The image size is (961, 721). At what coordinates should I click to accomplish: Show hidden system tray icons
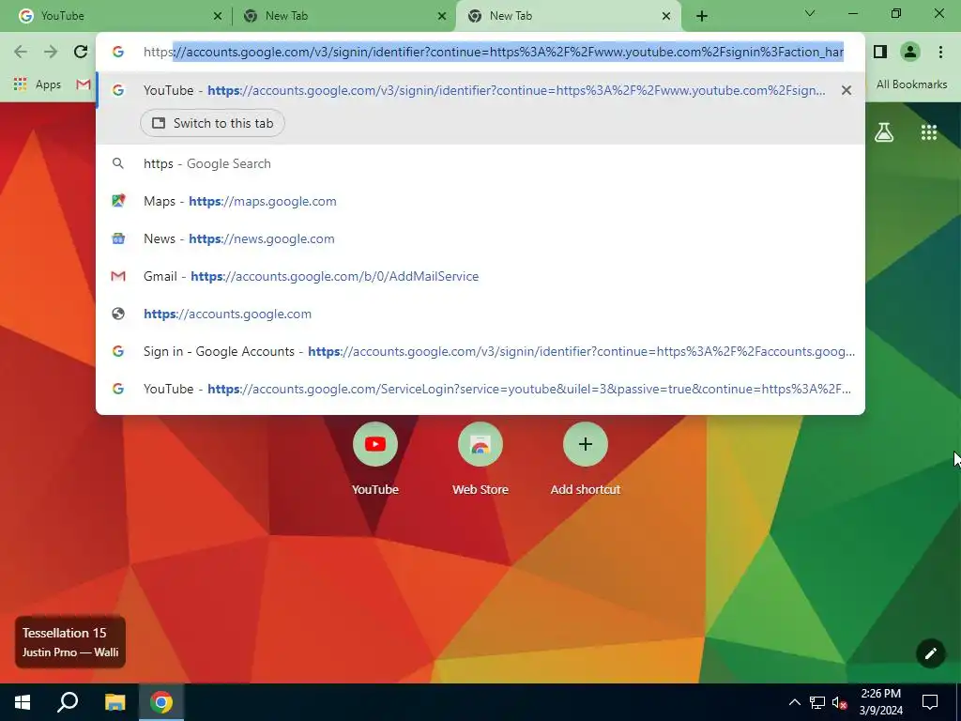click(794, 702)
